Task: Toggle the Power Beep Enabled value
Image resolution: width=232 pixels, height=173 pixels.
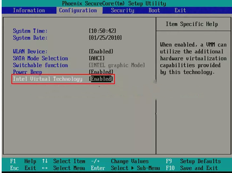Action: click(101, 72)
